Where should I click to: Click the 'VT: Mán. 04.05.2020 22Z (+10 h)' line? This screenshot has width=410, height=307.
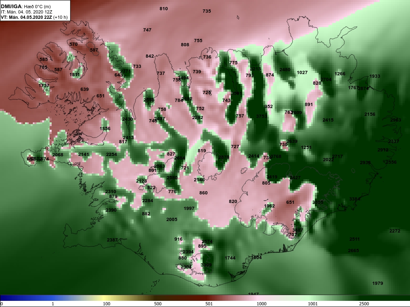pos(34,17)
